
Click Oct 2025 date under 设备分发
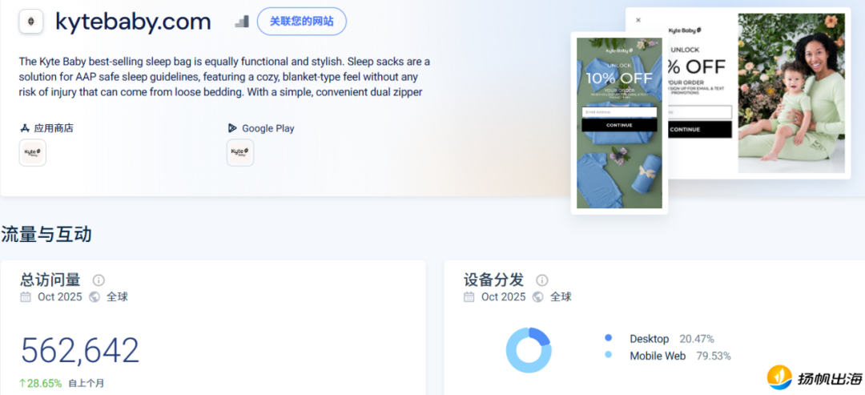click(503, 296)
